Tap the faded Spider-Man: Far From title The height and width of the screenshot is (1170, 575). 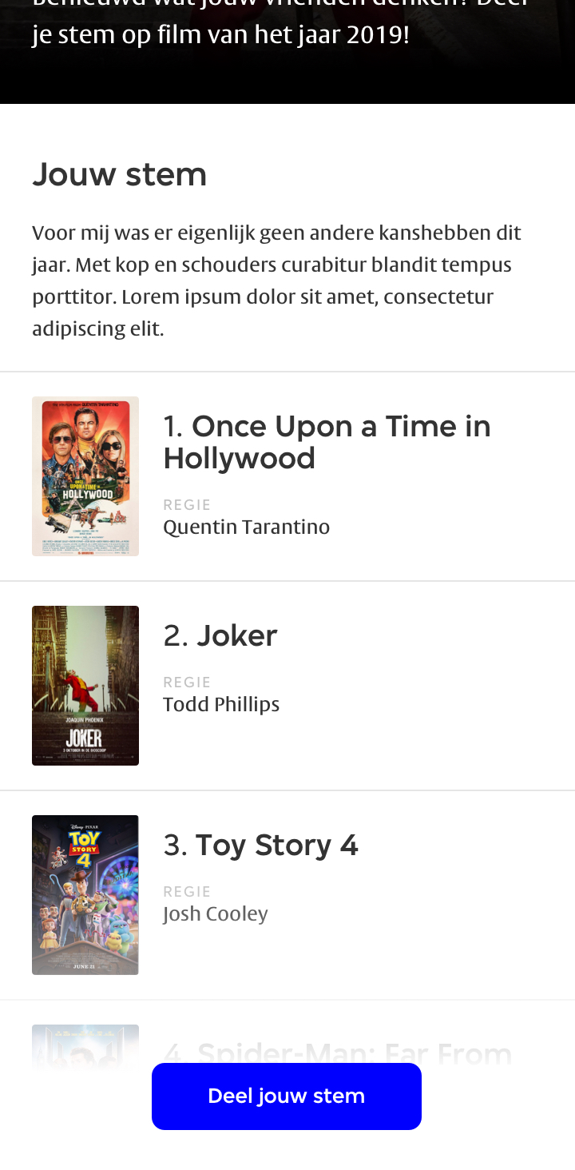pyautogui.click(x=354, y=1051)
